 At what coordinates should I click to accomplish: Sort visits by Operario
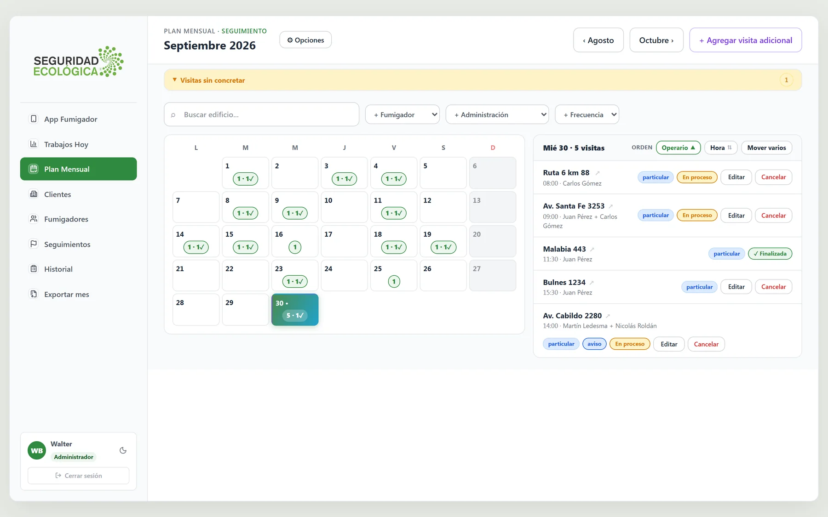678,148
